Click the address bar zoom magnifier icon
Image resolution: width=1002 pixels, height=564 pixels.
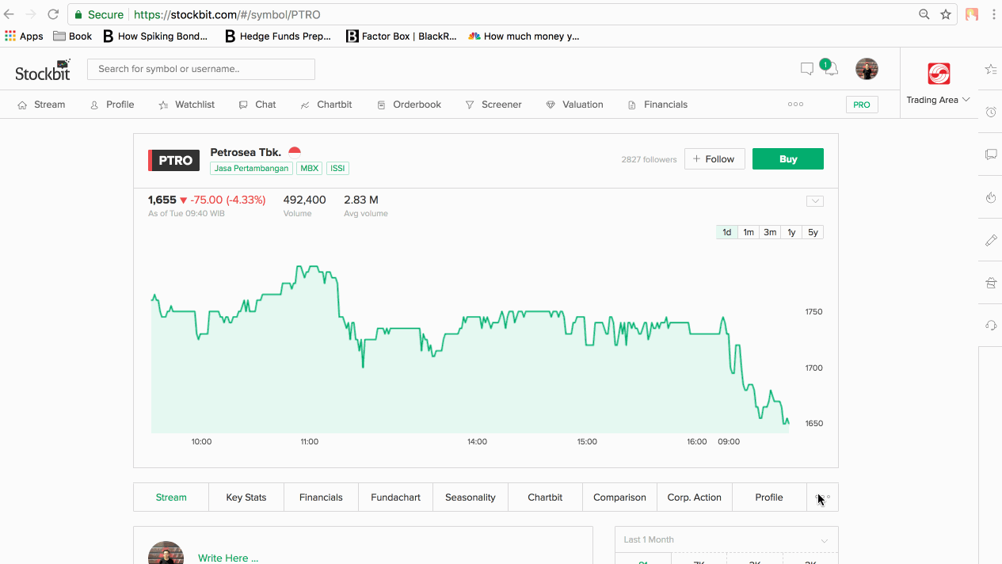pyautogui.click(x=924, y=14)
